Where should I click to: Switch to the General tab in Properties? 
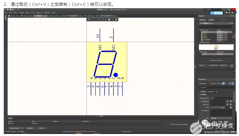[203, 92]
